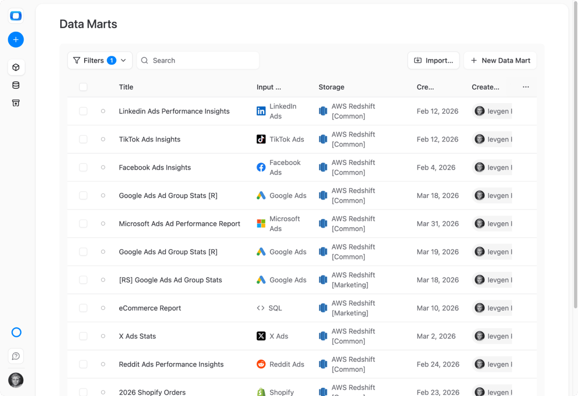Click the app logo in the sidebar

(x=16, y=16)
